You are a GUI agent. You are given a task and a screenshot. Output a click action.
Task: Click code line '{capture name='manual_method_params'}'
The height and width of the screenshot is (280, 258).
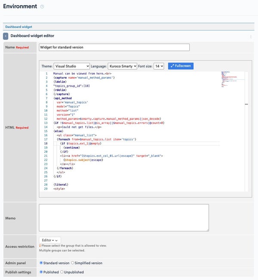click(x=84, y=78)
